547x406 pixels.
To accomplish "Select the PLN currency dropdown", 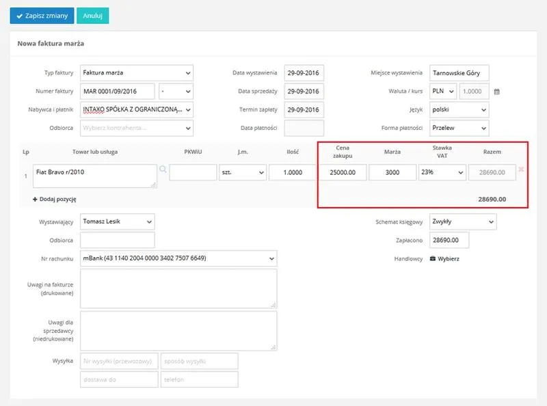I will 443,92.
